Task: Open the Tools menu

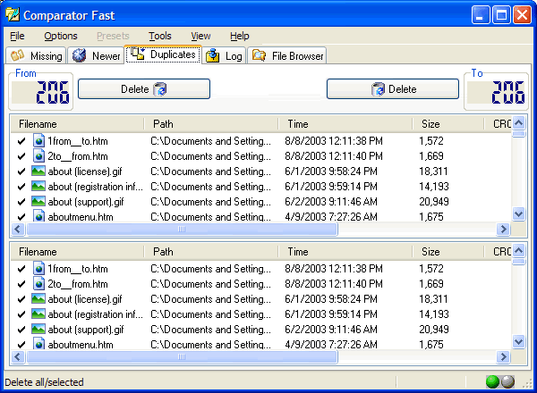Action: click(160, 36)
